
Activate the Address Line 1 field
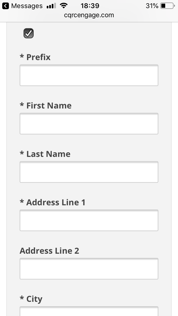click(x=89, y=220)
